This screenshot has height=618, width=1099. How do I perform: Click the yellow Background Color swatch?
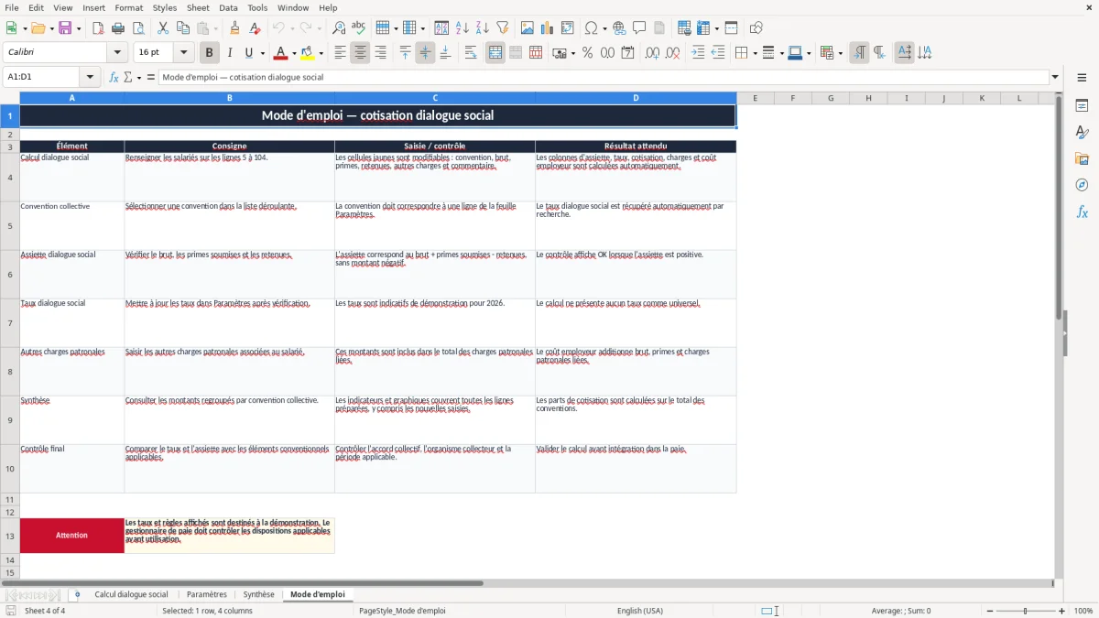pyautogui.click(x=308, y=53)
